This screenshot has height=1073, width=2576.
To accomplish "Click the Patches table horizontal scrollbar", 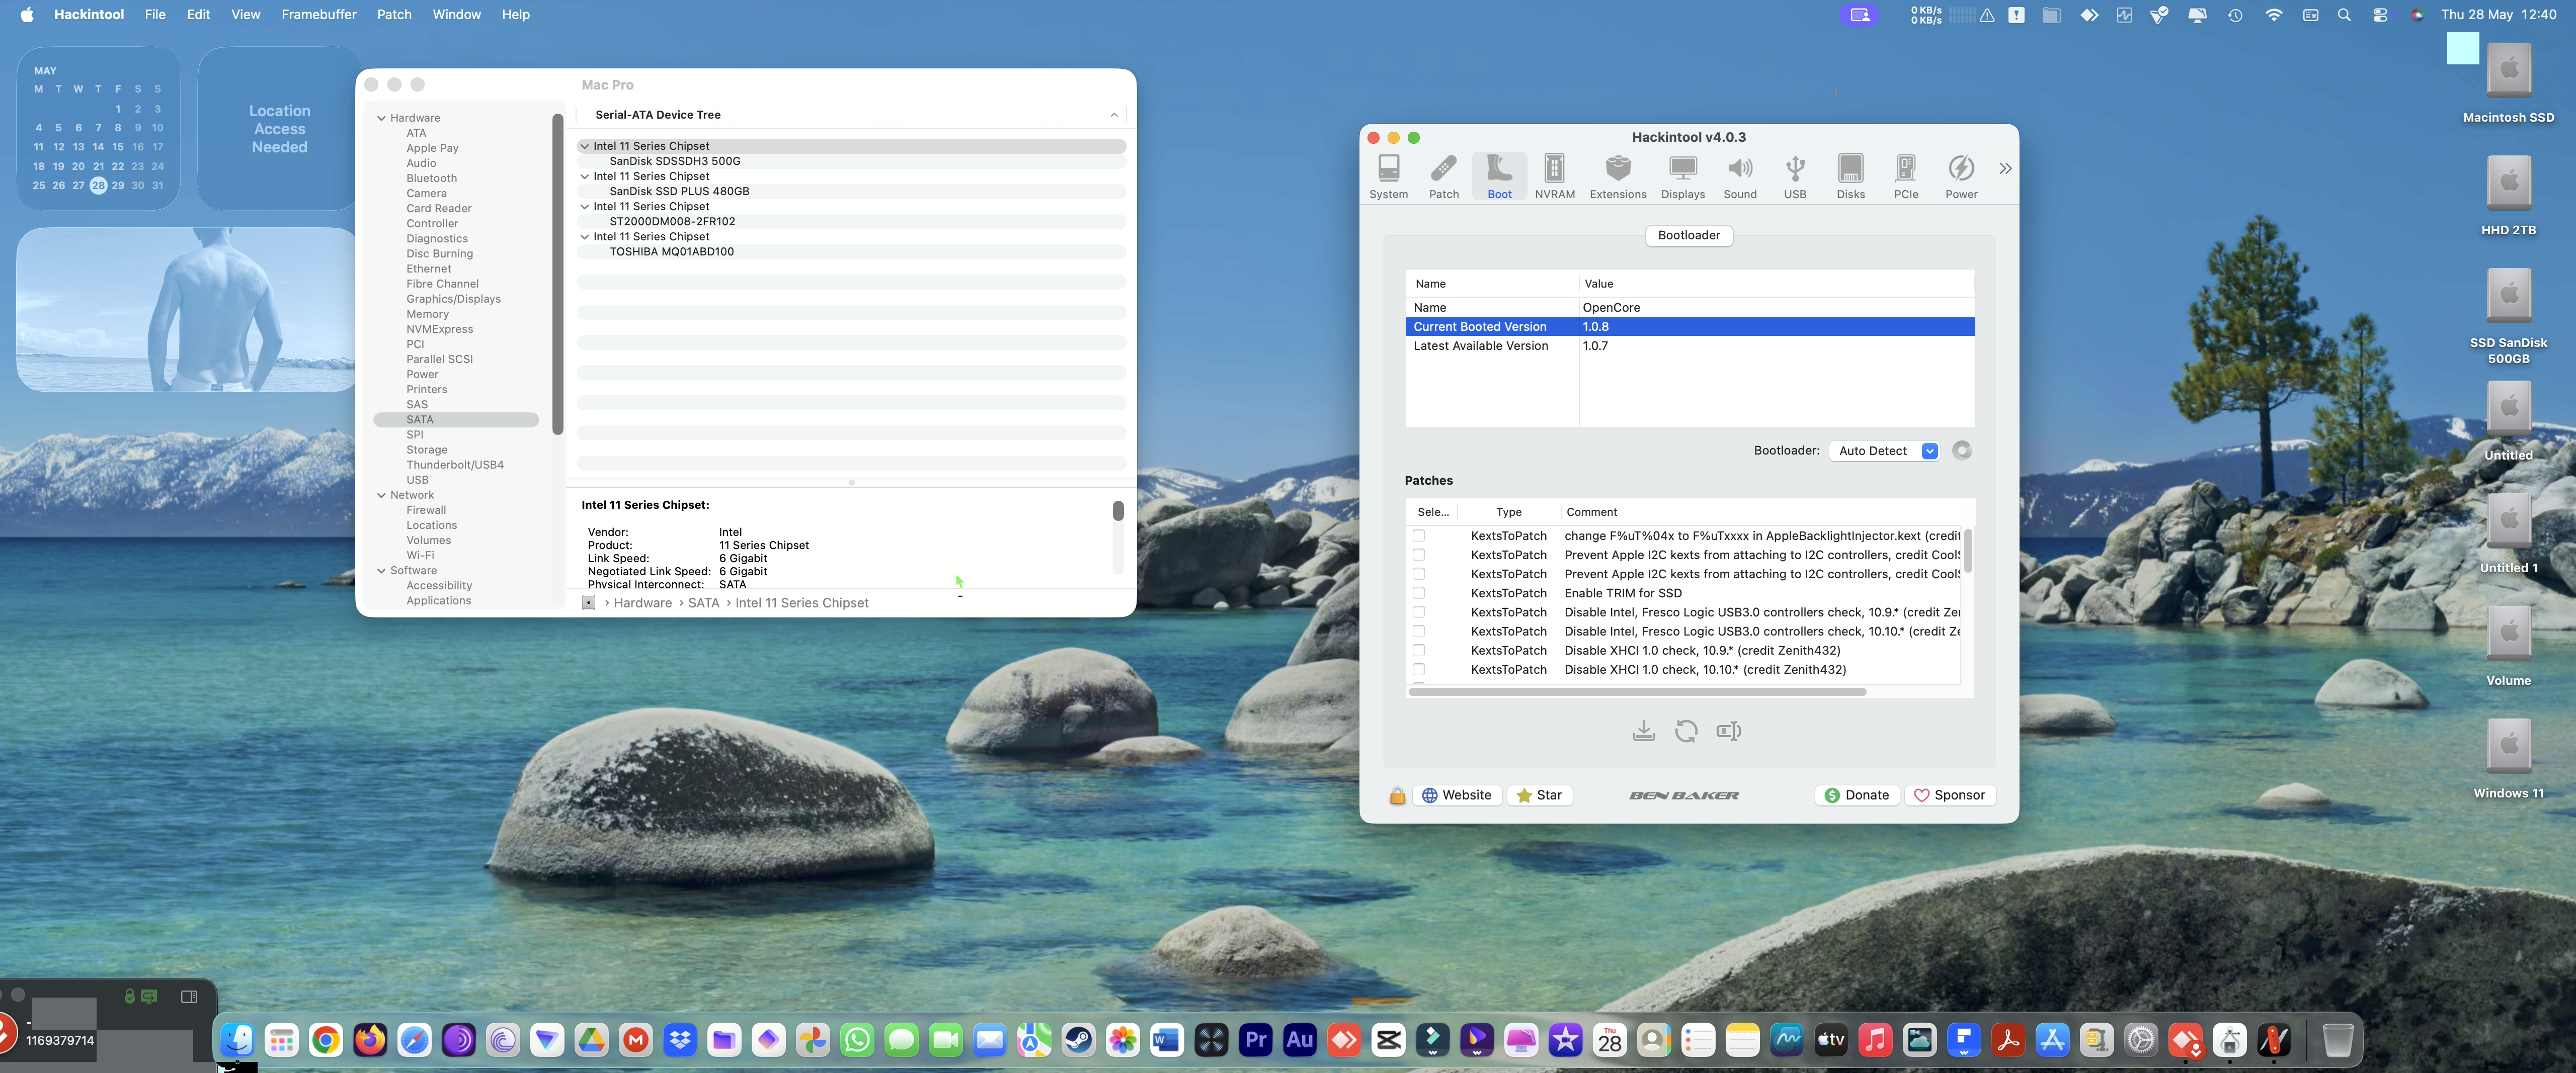I will [1636, 691].
